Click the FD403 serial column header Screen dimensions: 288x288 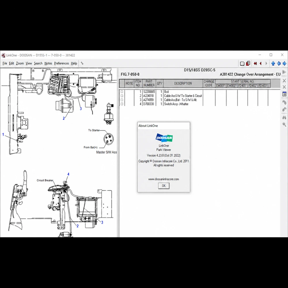point(263,86)
